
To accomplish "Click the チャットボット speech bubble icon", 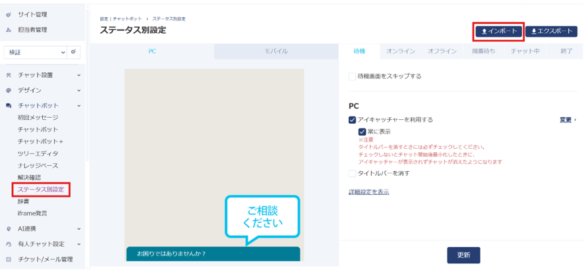I will [9, 106].
